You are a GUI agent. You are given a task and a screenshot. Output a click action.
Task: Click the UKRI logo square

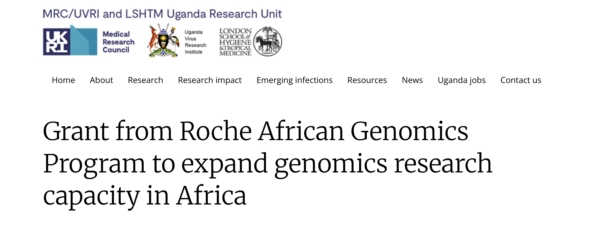click(56, 42)
